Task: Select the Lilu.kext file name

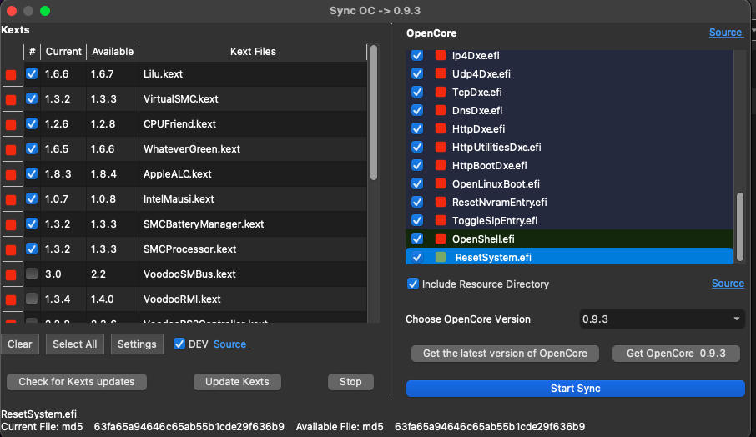Action: point(163,73)
